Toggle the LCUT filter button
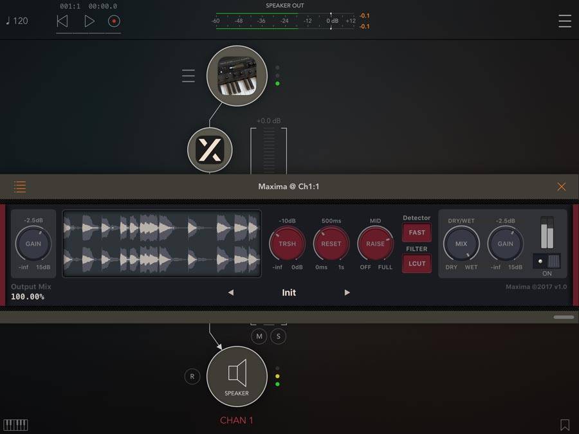Screen dimensions: 579x434 point(417,264)
